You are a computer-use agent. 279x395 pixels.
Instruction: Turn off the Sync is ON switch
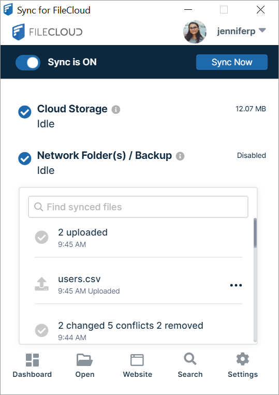coord(28,63)
